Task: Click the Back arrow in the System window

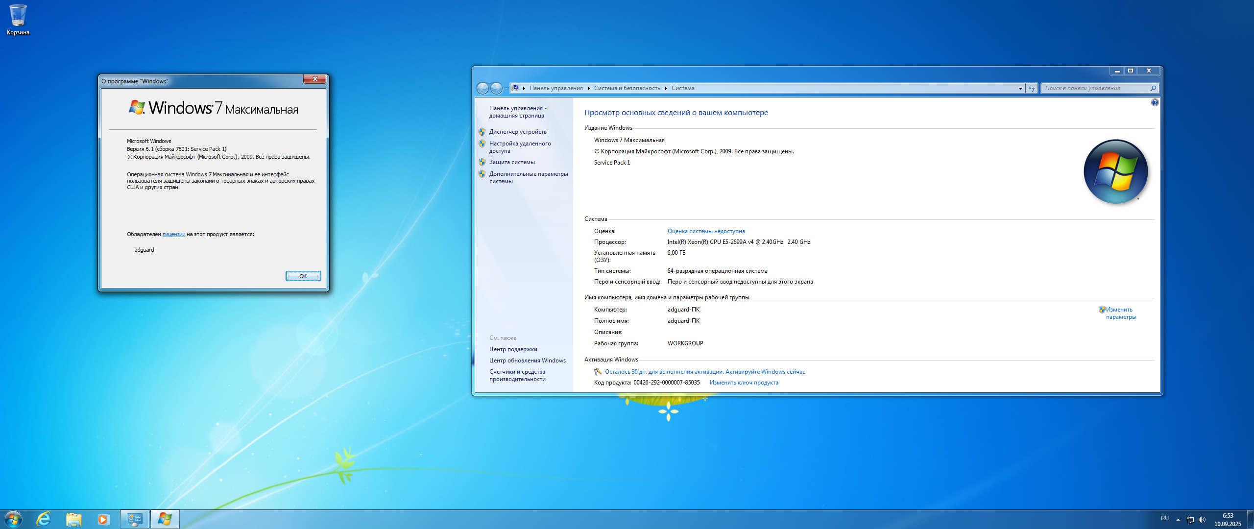Action: click(x=482, y=88)
